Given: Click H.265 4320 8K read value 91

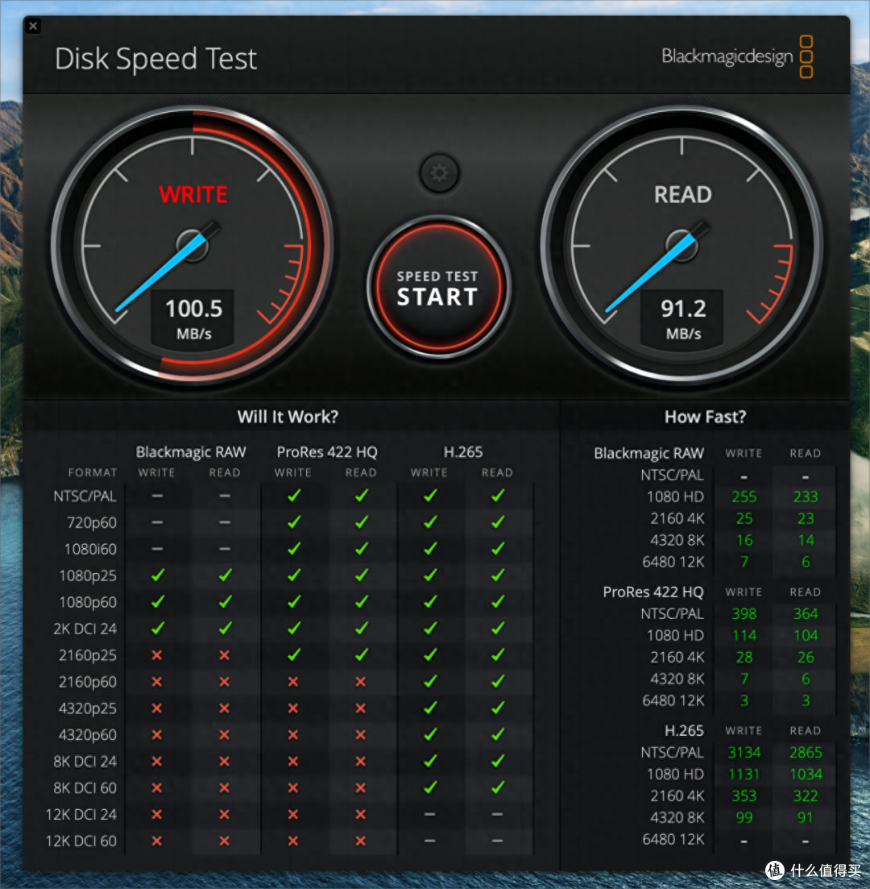Looking at the screenshot, I should (x=806, y=817).
